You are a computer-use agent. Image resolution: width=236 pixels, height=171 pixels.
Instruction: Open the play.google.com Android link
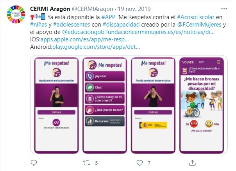[96, 47]
